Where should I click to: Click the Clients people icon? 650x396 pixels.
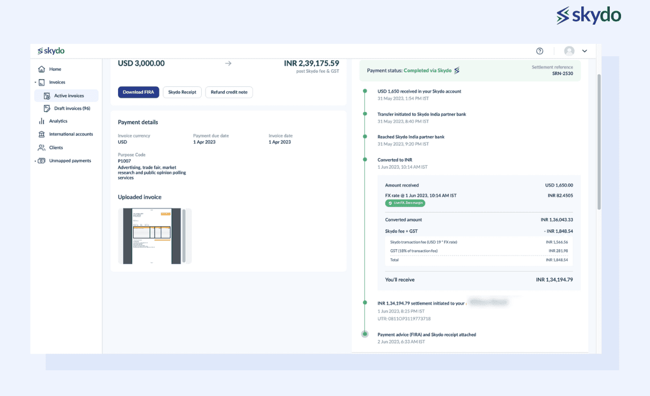click(41, 147)
